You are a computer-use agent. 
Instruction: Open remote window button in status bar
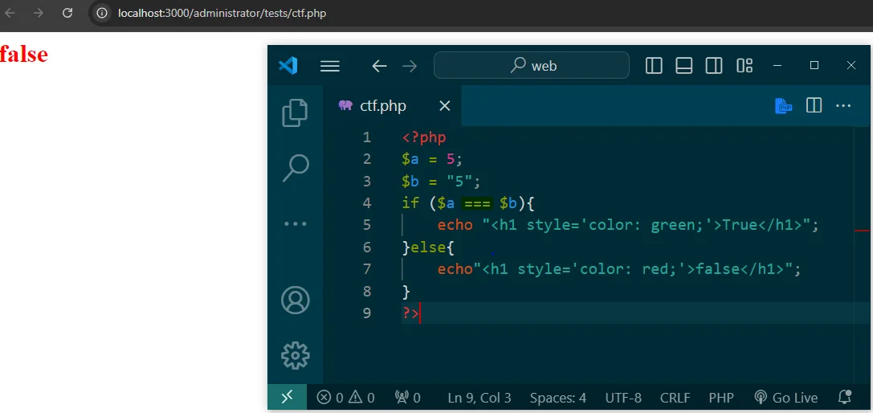287,398
